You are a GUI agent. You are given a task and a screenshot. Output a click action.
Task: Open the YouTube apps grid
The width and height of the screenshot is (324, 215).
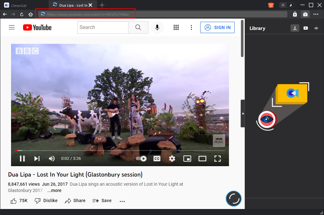(176, 27)
